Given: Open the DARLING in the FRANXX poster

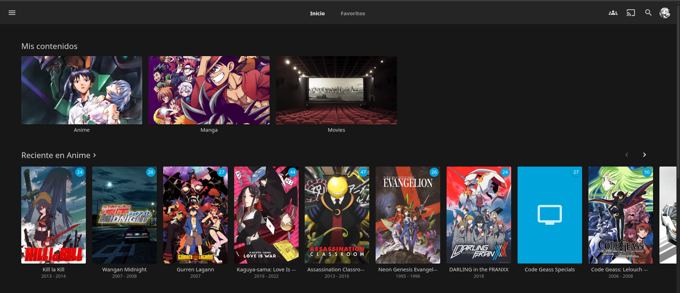Looking at the screenshot, I should point(479,215).
